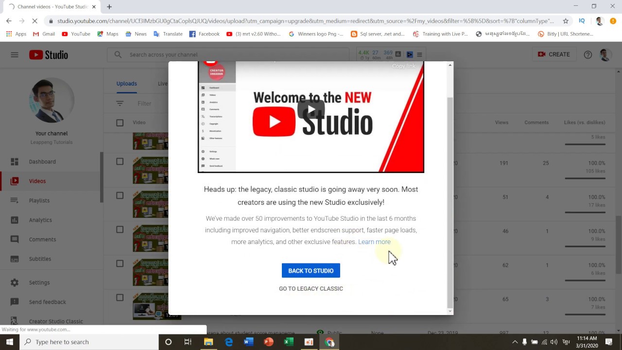Show hidden system tray icons

[x=515, y=342]
